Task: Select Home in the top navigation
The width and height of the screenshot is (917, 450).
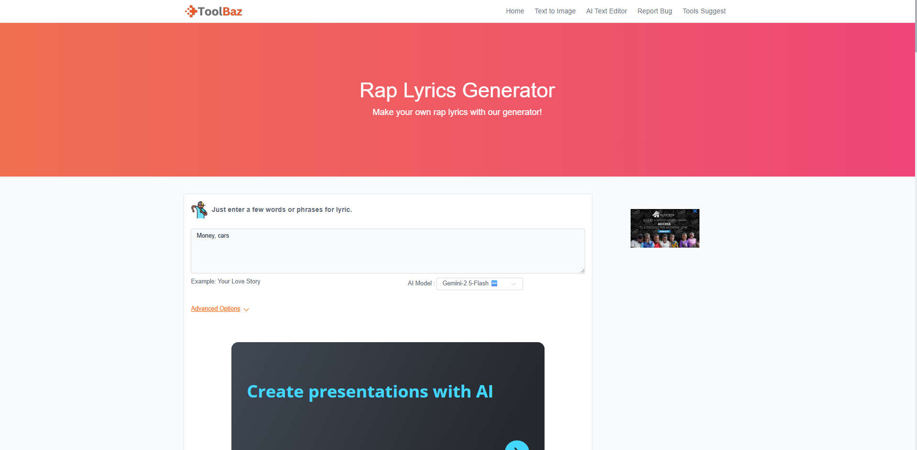Action: [x=514, y=11]
